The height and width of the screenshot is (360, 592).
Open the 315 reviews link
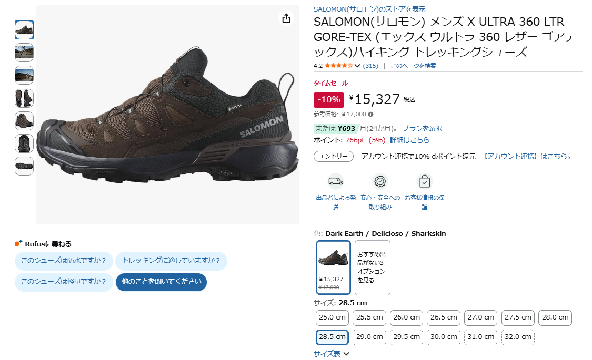click(x=370, y=66)
